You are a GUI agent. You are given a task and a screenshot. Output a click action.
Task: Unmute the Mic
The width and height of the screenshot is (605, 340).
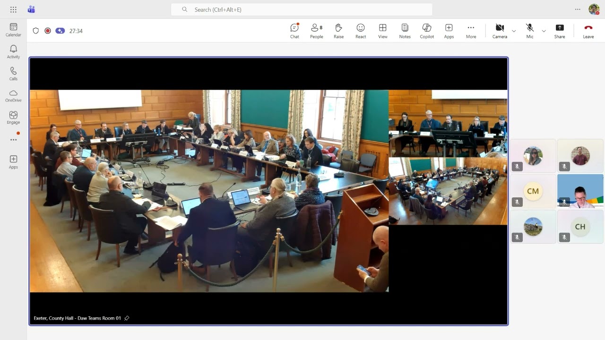530,31
